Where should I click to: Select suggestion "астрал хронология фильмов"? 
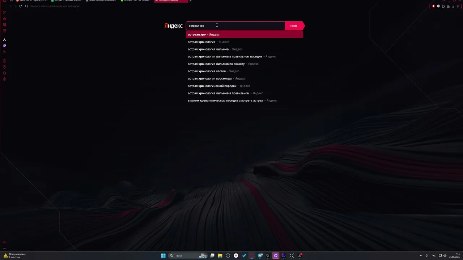click(245, 49)
